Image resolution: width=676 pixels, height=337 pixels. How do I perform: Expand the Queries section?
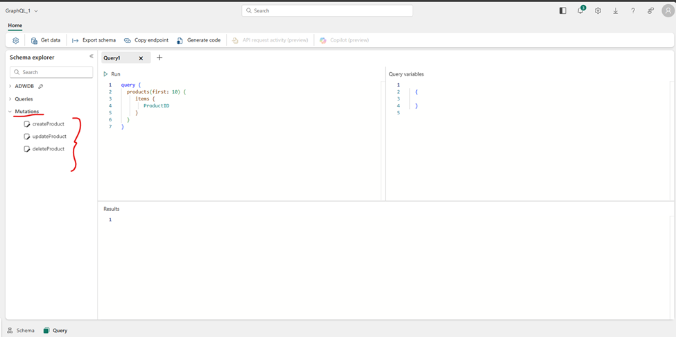click(10, 99)
